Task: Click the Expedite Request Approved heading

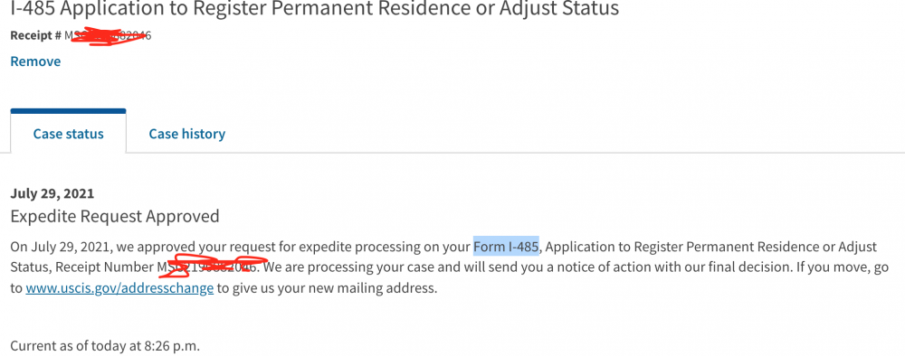Action: (115, 216)
